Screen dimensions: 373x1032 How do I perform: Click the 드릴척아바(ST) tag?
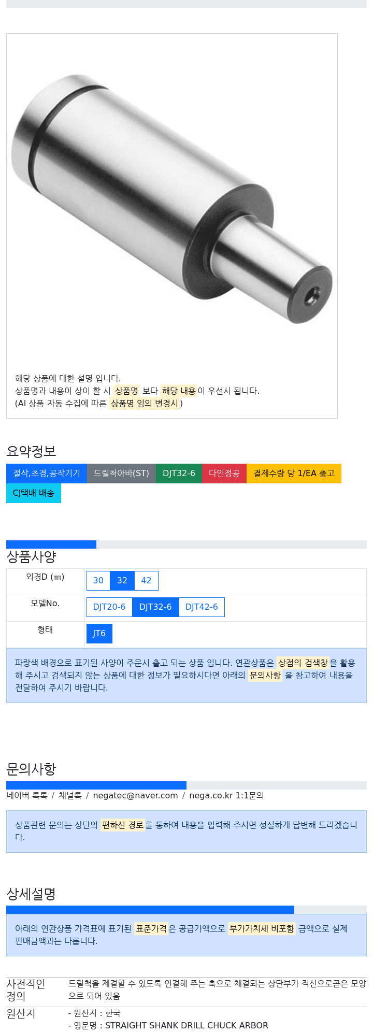(x=121, y=474)
